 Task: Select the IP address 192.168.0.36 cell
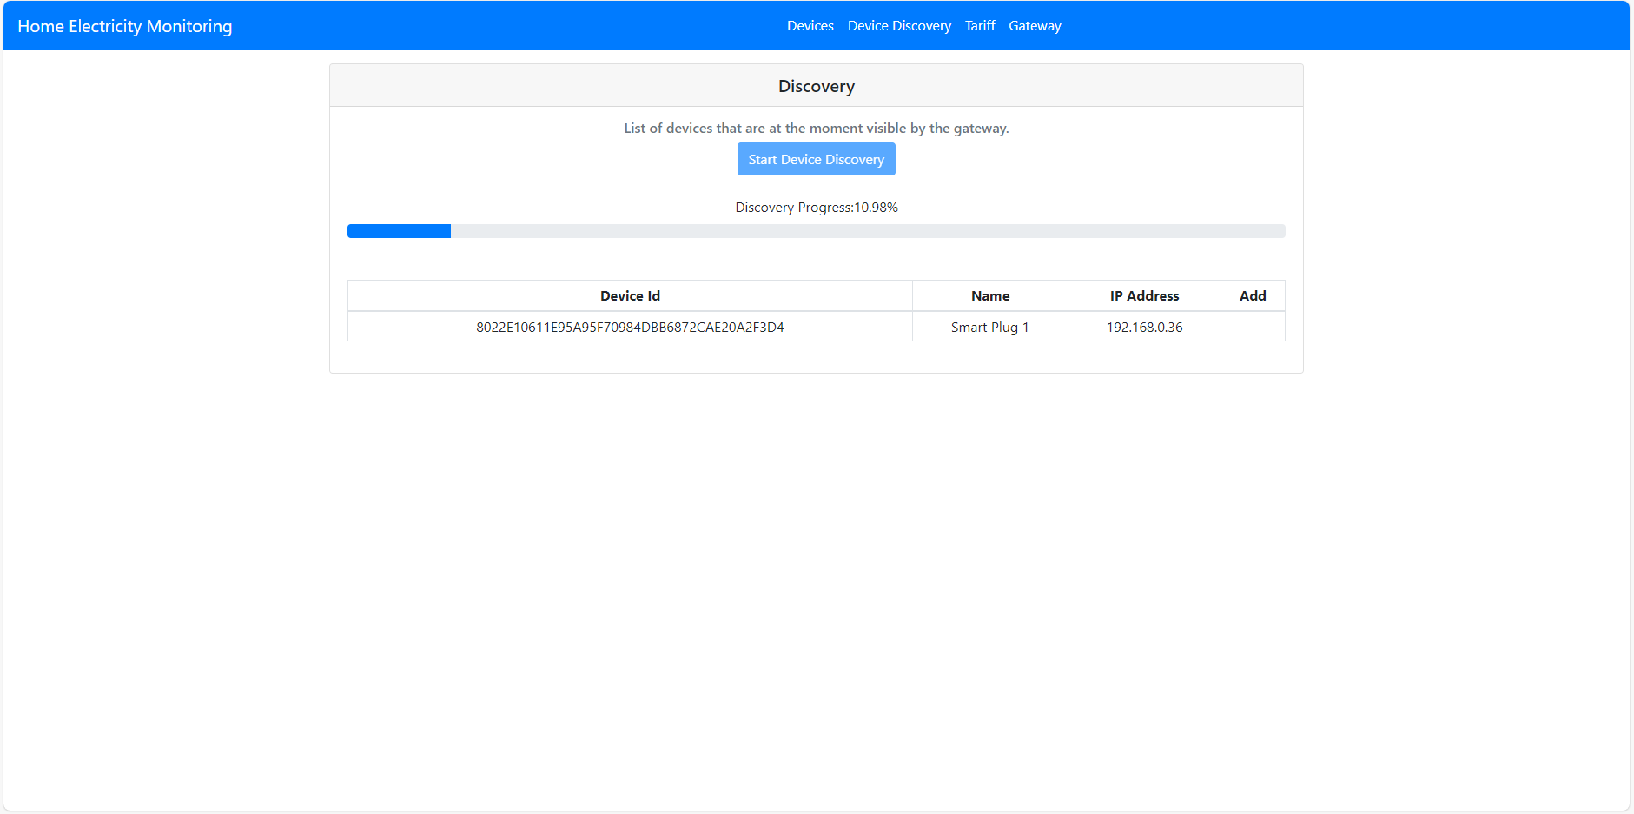pyautogui.click(x=1144, y=327)
